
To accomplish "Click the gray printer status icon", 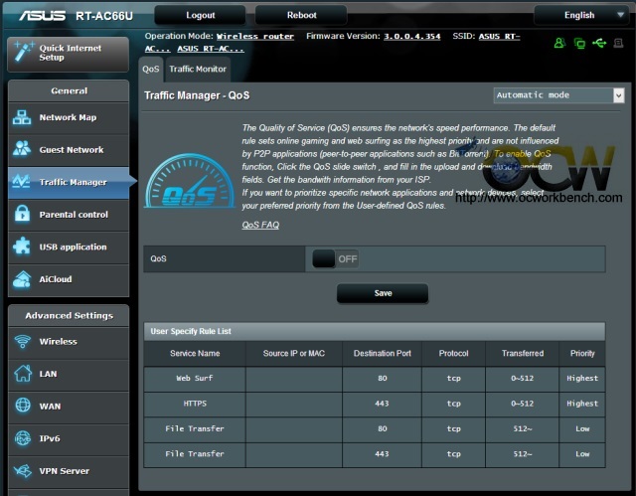I will coord(618,43).
